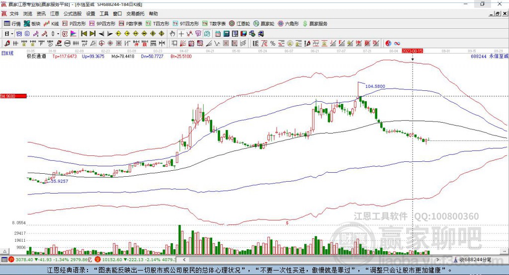The width and height of the screenshot is (509, 275).
Task: Open the status bar grid icon
Action: pyautogui.click(x=4, y=260)
